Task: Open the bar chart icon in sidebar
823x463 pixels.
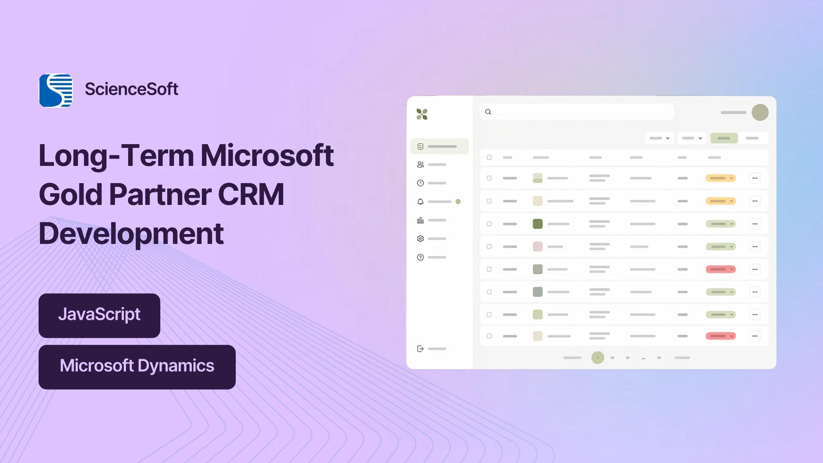Action: tap(421, 220)
